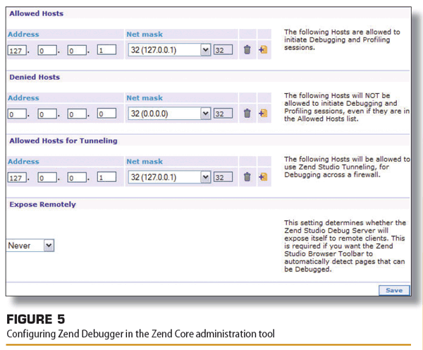Click first octet field of Allowed Hosts address

click(16, 51)
